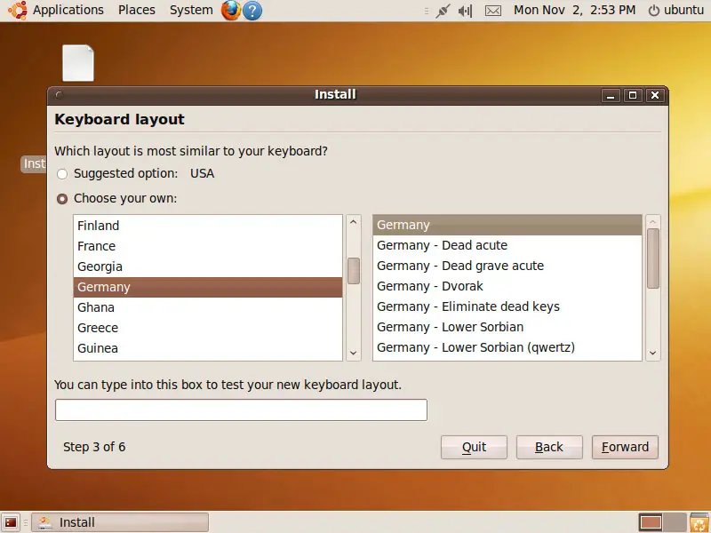The height and width of the screenshot is (533, 711).
Task: Select the blank file icon on desktop
Action: 78,63
